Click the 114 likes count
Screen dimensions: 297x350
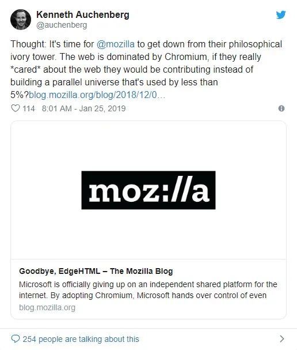click(29, 108)
